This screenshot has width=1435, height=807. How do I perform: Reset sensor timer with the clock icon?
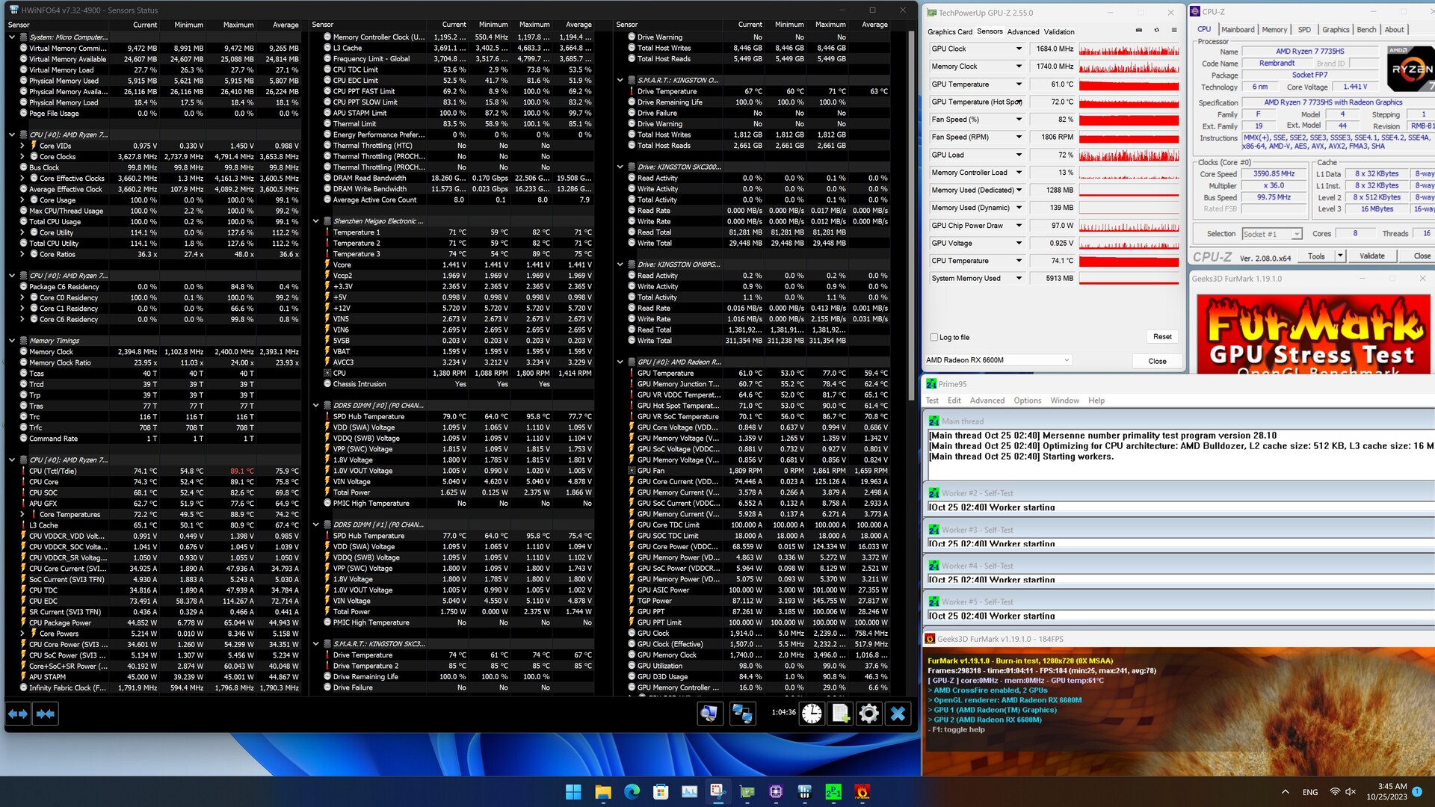(812, 714)
